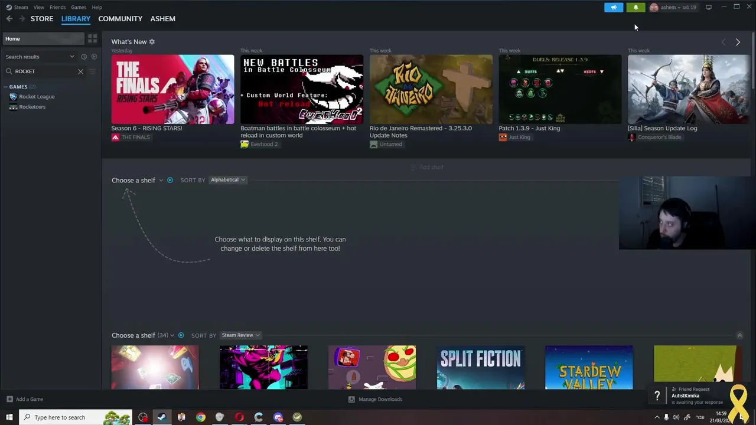
Task: Open the View menu
Action: pyautogui.click(x=39, y=7)
